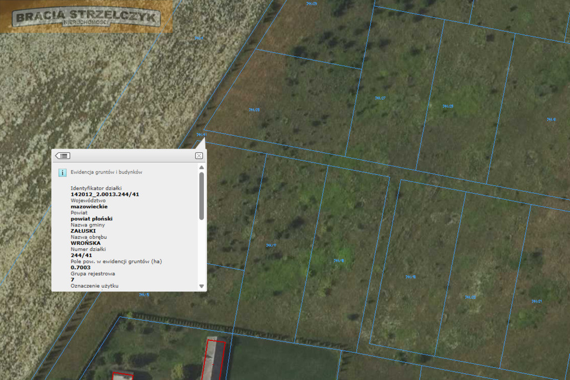Click parcel identifier 142012_2.0013.244/41 text
Viewport: 570px width, 380px height.
coord(105,194)
